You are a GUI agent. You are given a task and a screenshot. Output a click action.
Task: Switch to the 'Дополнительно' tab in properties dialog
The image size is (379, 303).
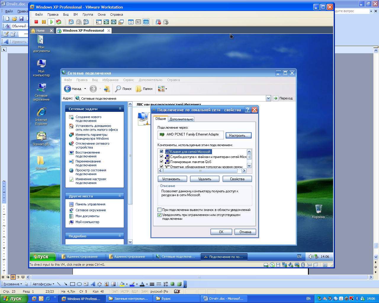click(x=182, y=119)
